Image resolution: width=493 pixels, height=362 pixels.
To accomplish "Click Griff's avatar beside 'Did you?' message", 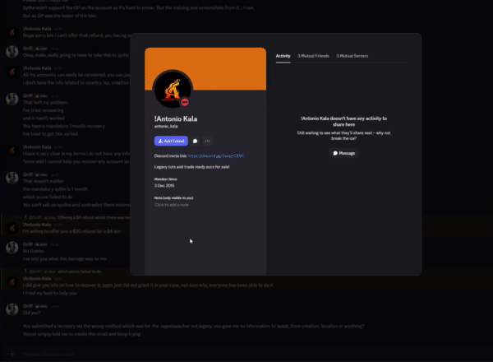I will click(12, 309).
